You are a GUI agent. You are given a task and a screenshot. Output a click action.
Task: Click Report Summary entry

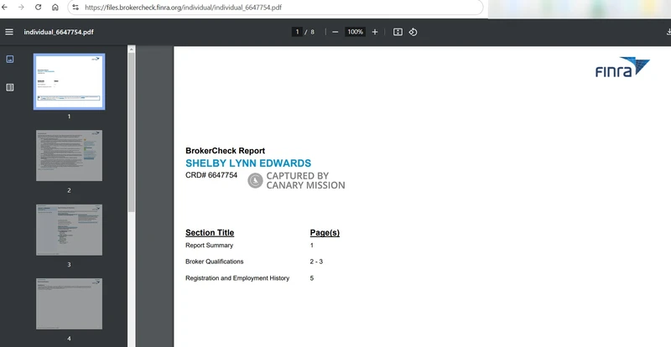[209, 246]
